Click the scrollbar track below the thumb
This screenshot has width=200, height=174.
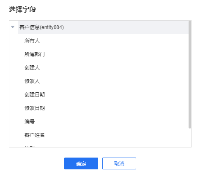(x=190, y=138)
